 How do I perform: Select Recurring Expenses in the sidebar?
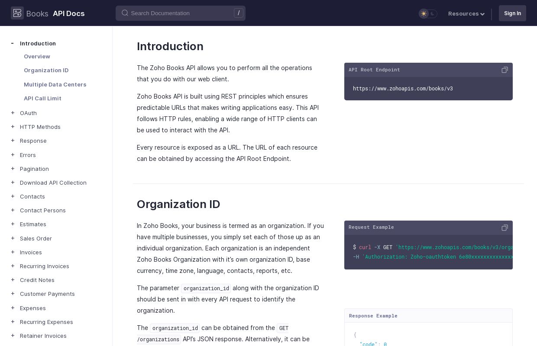click(x=46, y=322)
